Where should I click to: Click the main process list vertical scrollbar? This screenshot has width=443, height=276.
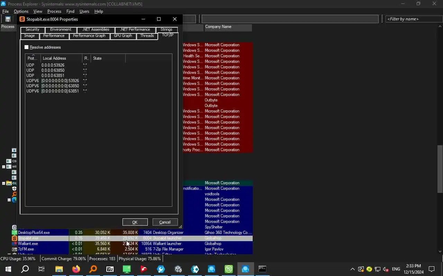[440, 169]
